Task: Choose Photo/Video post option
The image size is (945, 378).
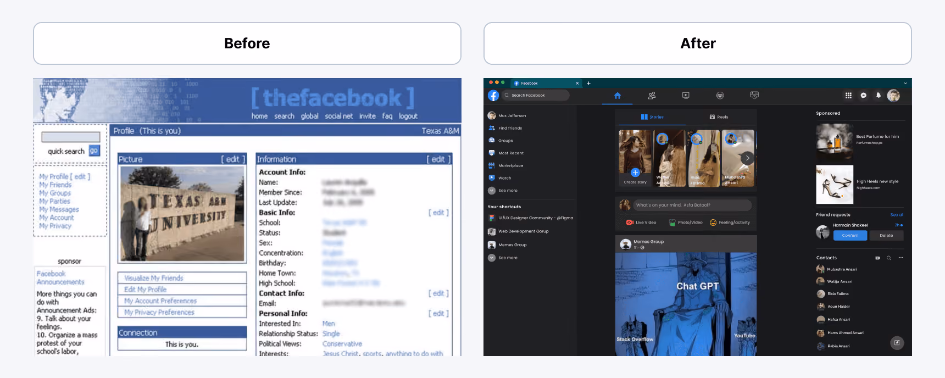Action: coord(686,223)
